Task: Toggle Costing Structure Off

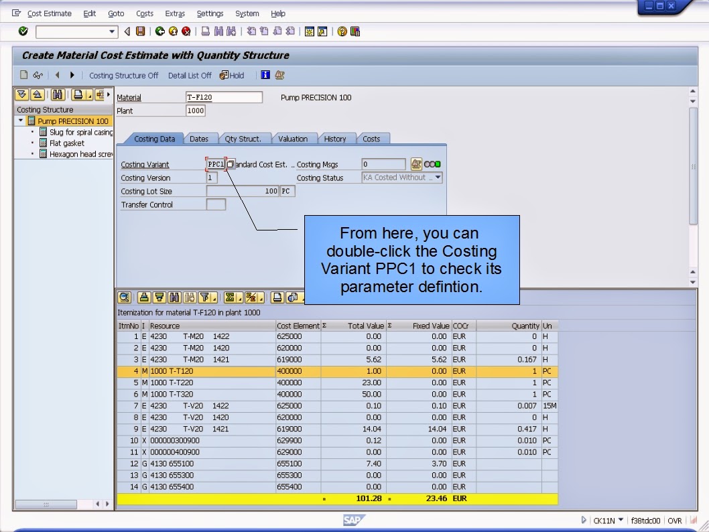Action: 124,75
